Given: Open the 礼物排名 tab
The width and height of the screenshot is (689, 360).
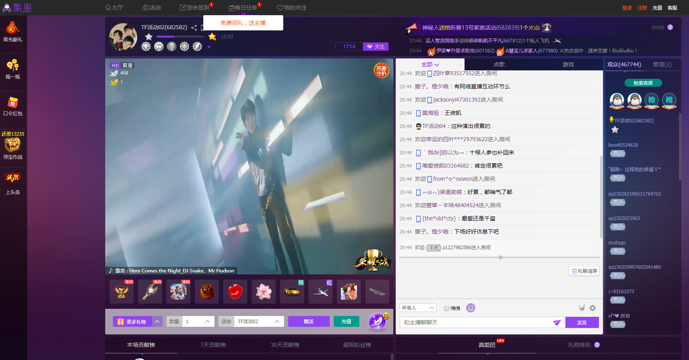Looking at the screenshot, I should point(579,345).
